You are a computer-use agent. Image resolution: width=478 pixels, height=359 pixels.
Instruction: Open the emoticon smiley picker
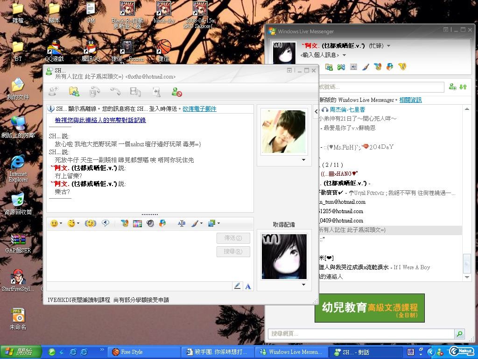pyautogui.click(x=54, y=223)
